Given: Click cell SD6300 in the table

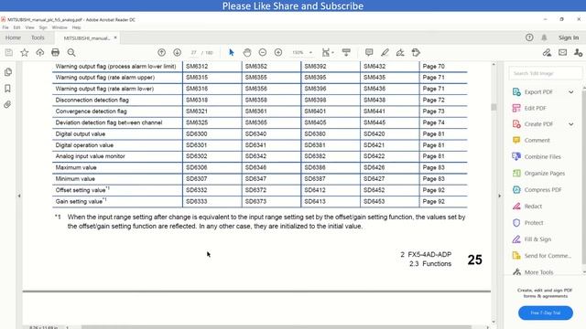Looking at the screenshot, I should 197,134.
